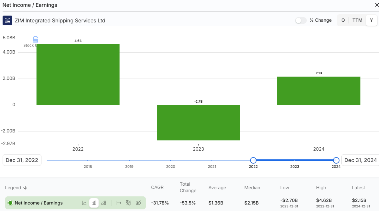Click the 2023 bar showing -2.7B
Image resolution: width=379 pixels, height=211 pixels.
[198, 123]
